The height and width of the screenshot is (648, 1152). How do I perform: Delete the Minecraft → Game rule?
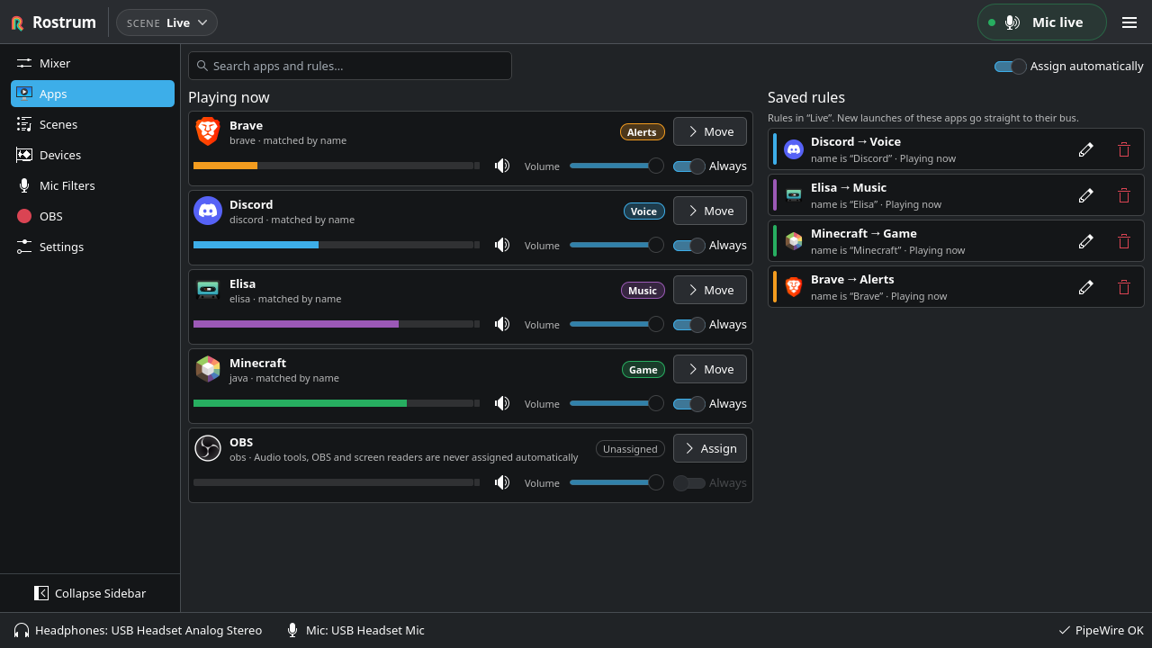(x=1124, y=241)
